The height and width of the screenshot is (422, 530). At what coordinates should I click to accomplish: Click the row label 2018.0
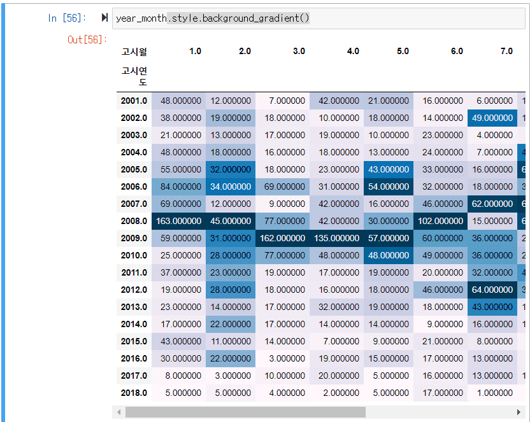pos(134,393)
